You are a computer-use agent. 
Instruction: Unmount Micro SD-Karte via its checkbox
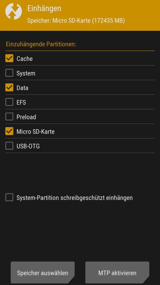tap(9, 131)
